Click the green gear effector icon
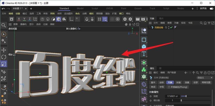This screenshot has width=215, height=106. (x=144, y=76)
